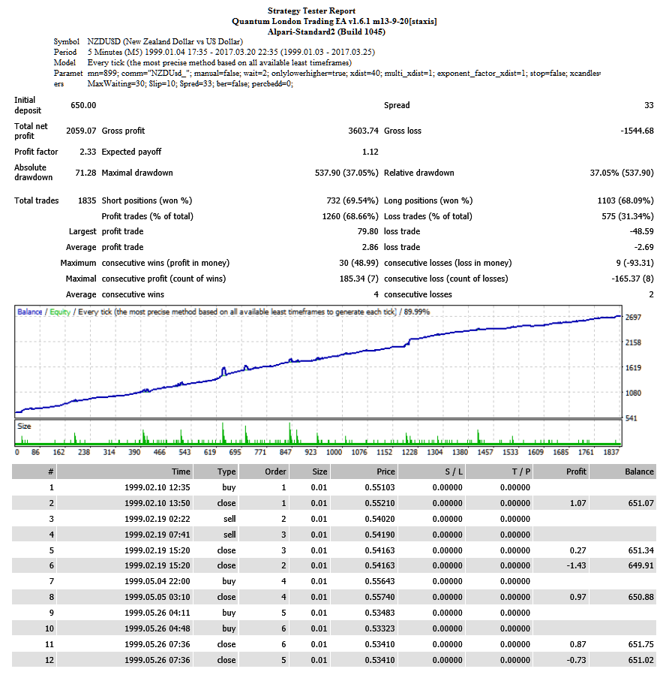Click the spread value 33
The height and width of the screenshot is (681, 666).
click(x=649, y=105)
